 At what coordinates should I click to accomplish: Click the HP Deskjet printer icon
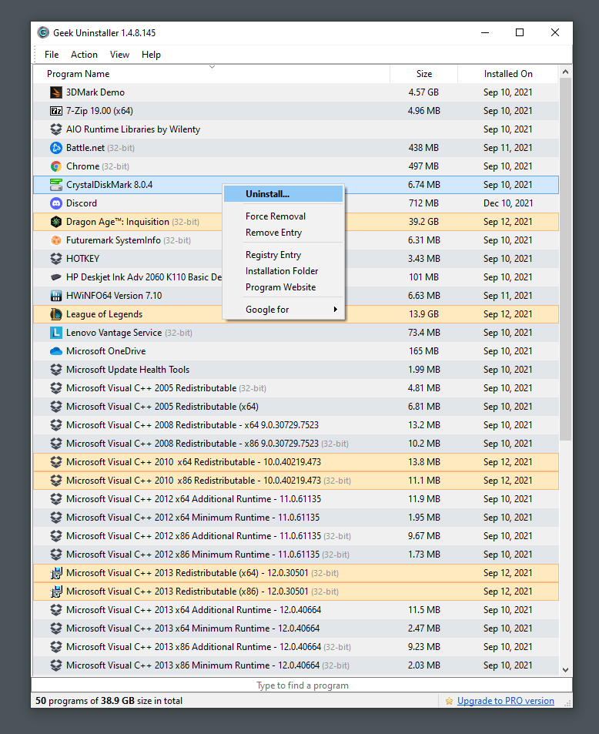(x=56, y=277)
